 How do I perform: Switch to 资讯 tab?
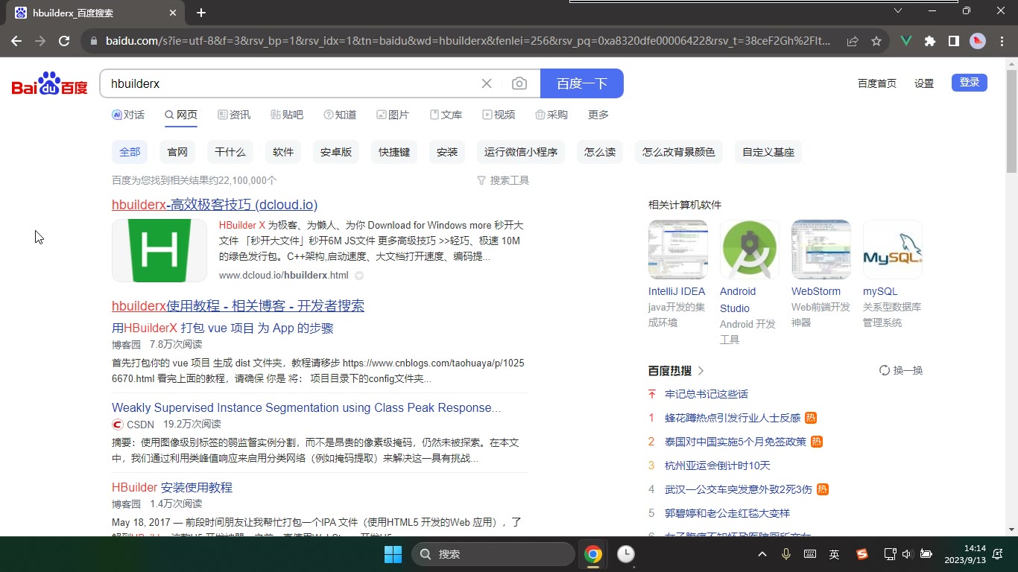234,115
